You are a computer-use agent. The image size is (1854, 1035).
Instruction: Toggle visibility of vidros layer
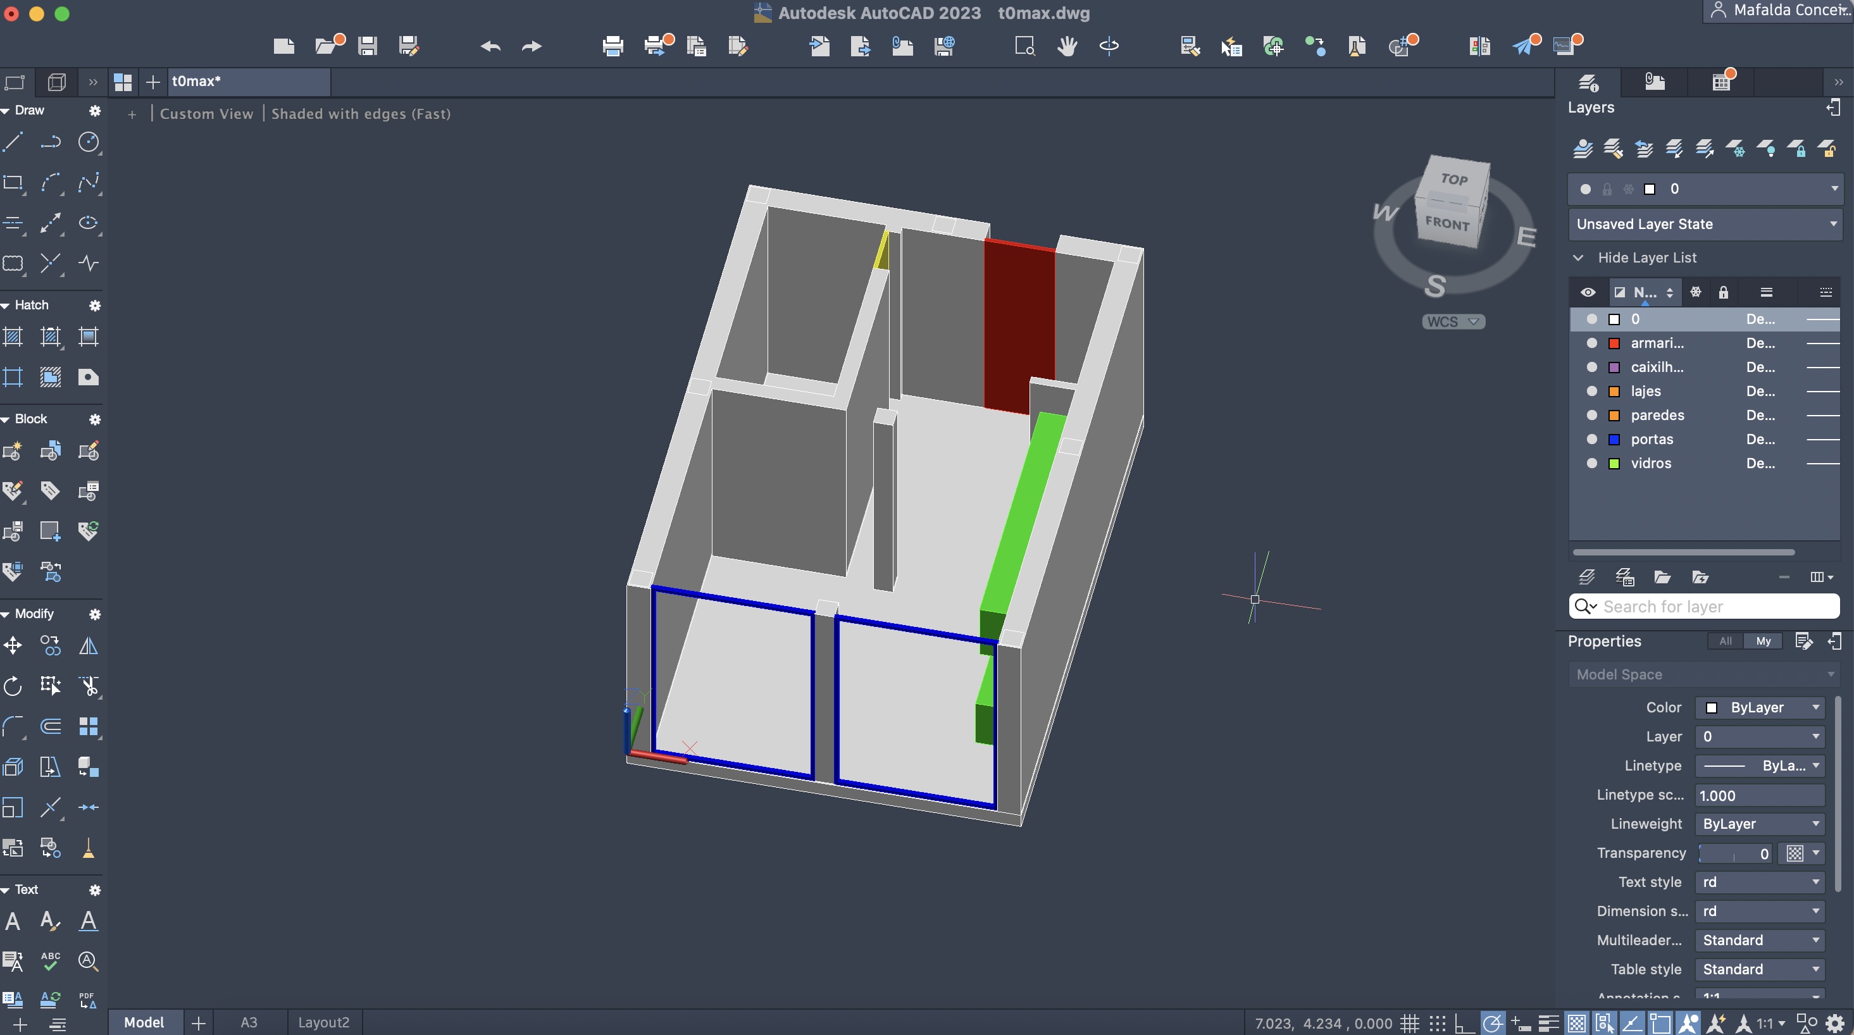click(x=1591, y=464)
